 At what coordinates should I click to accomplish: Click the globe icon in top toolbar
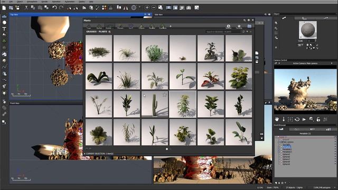tap(134, 8)
